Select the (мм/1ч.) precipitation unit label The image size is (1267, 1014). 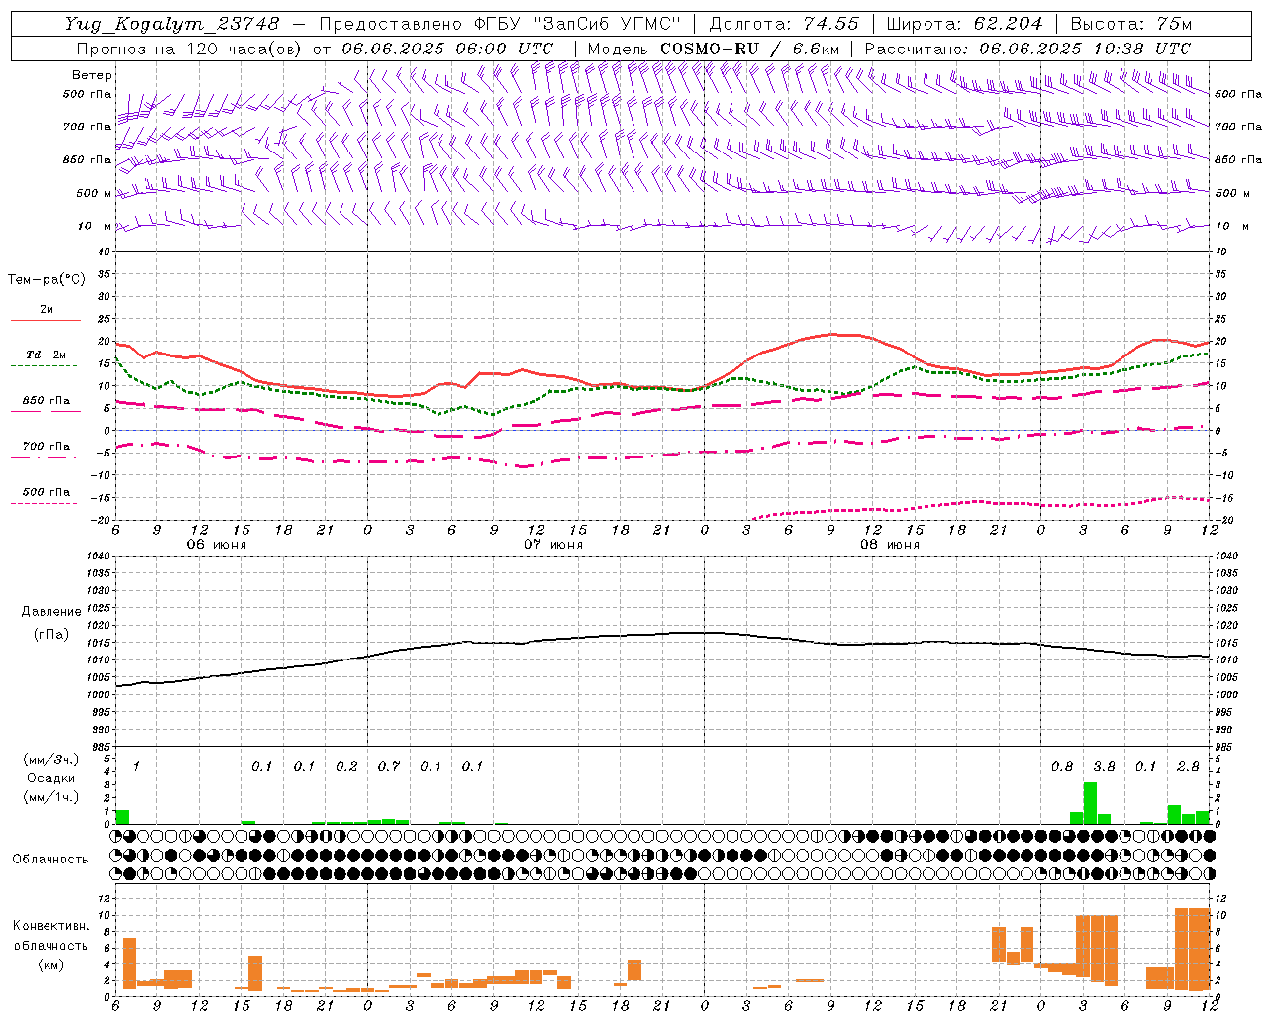coord(49,797)
